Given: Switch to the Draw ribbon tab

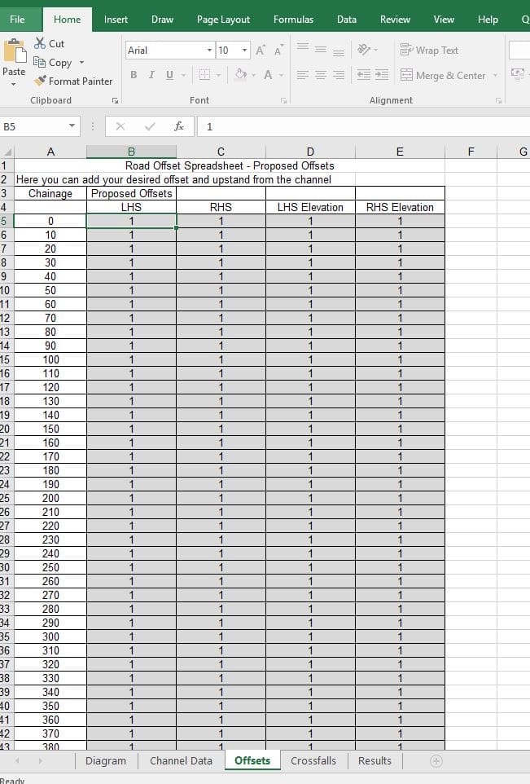Looking at the screenshot, I should 162,20.
